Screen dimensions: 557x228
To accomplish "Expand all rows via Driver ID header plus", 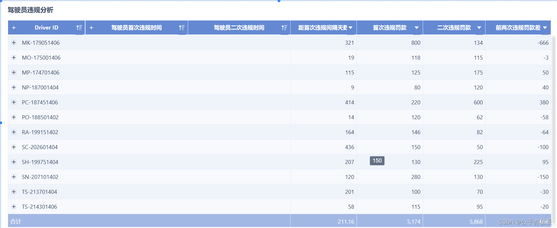I will click(14, 28).
